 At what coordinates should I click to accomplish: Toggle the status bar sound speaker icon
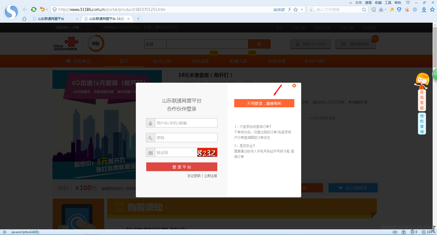[395, 232]
